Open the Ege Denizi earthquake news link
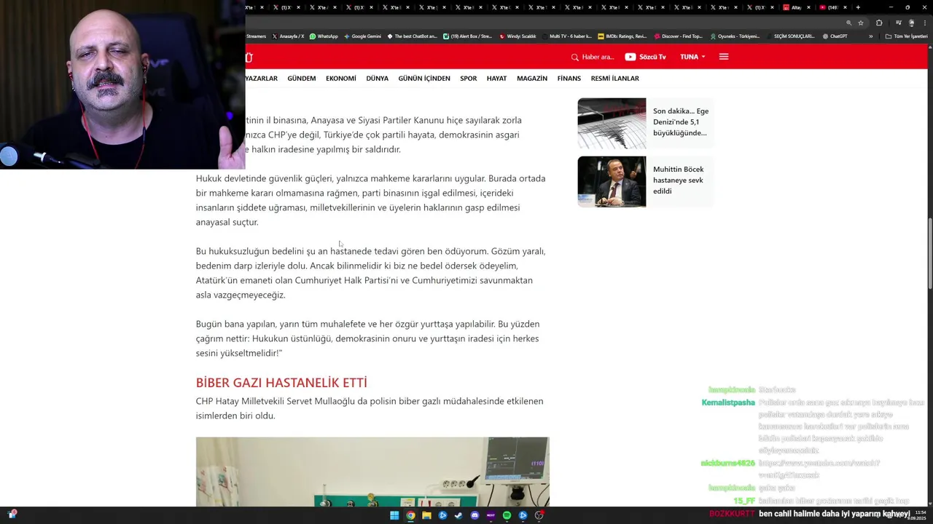The height and width of the screenshot is (524, 933). (681, 122)
